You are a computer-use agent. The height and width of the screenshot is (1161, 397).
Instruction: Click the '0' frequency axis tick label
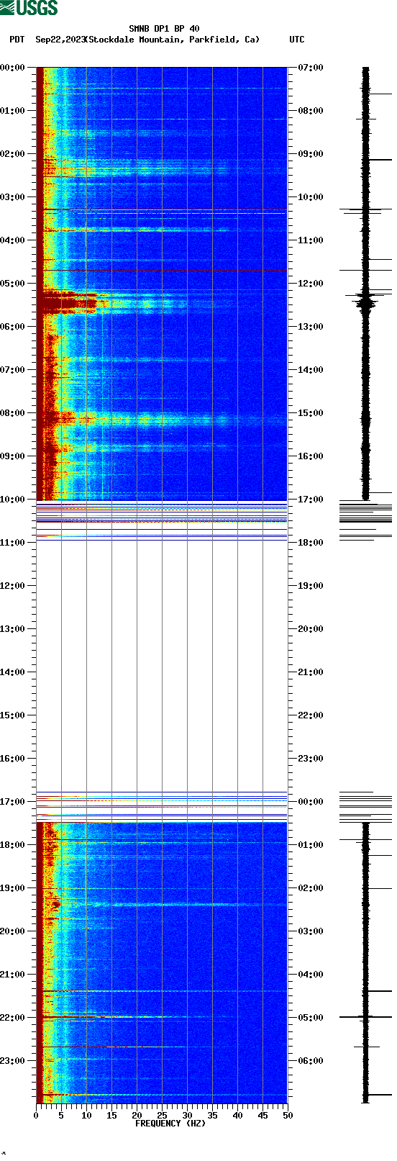click(x=36, y=1116)
